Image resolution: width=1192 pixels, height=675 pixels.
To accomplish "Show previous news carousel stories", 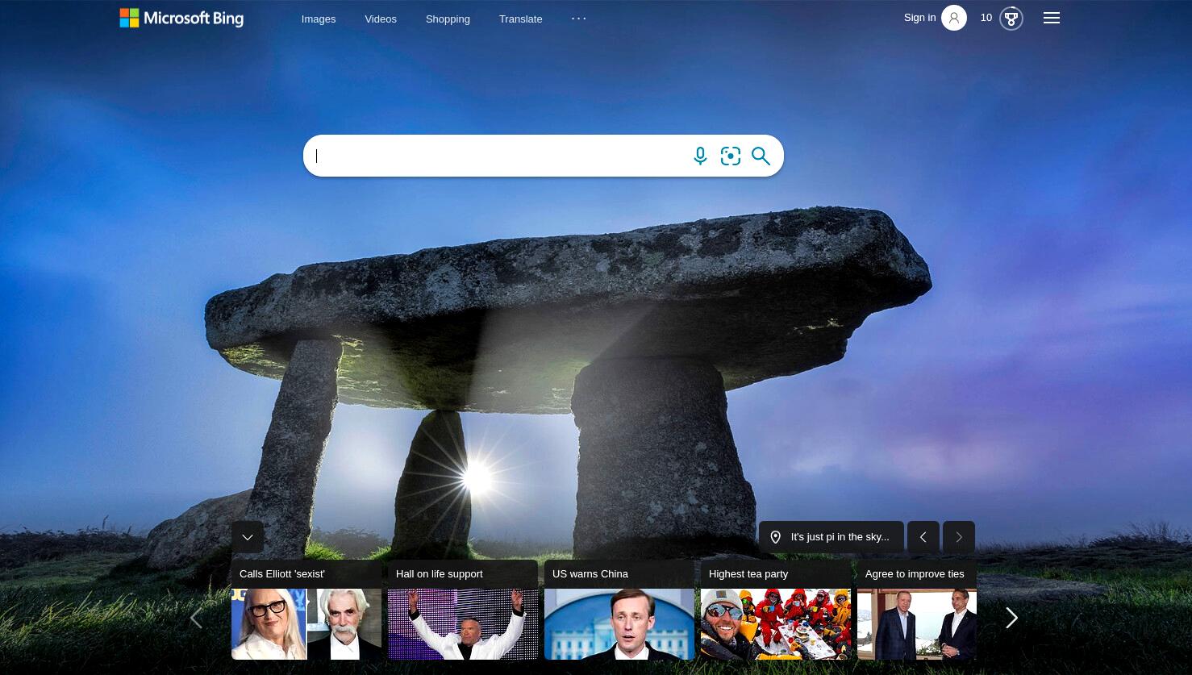I will (x=196, y=618).
